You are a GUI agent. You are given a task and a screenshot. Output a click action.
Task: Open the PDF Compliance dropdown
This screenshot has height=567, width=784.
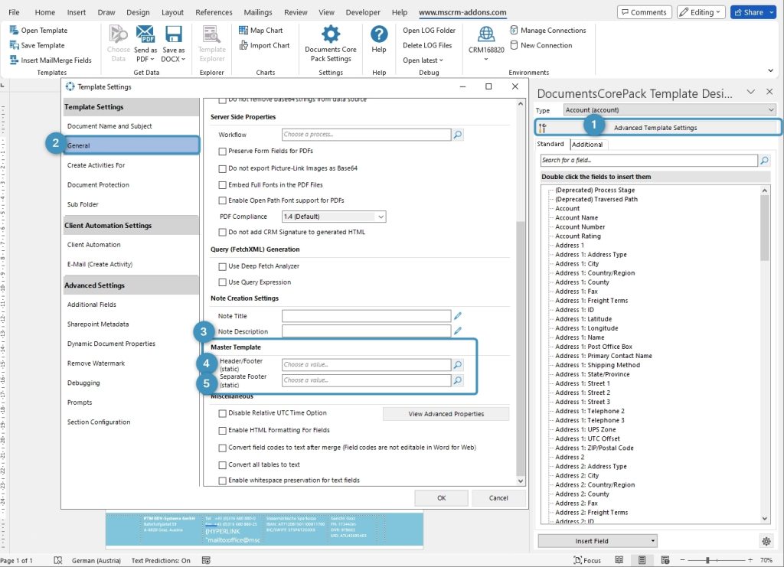click(x=334, y=217)
